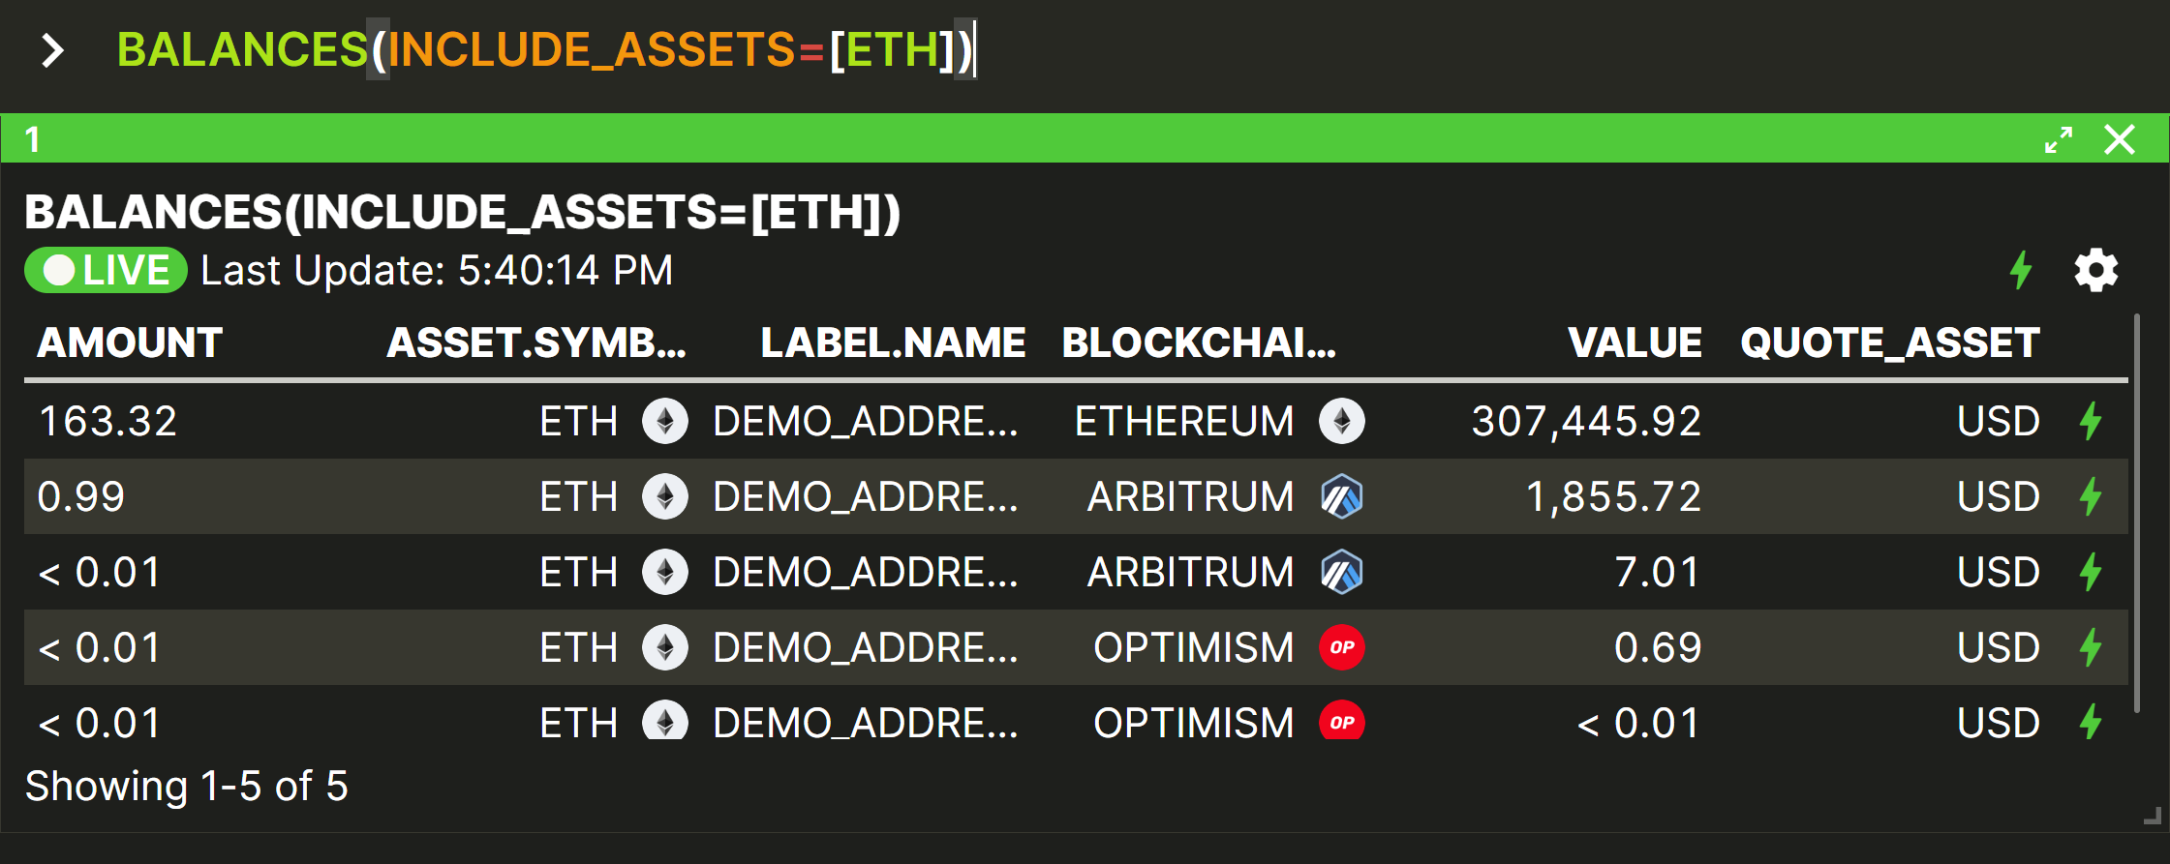
Task: Toggle the LIVE update switch
Action: click(106, 270)
